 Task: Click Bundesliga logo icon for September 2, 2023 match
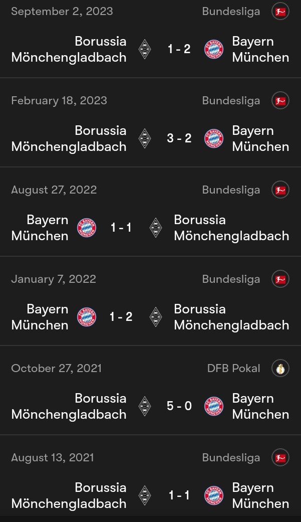click(x=280, y=12)
